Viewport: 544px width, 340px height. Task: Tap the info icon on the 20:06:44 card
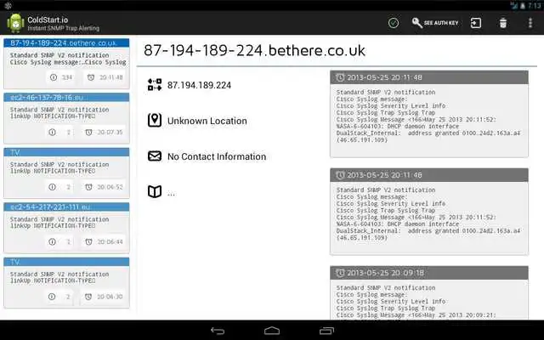53,241
